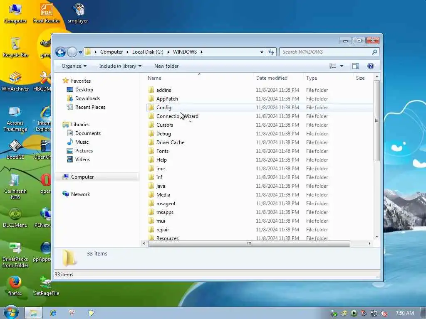The image size is (426, 319).
Task: Open the Videos library
Action: coord(82,159)
